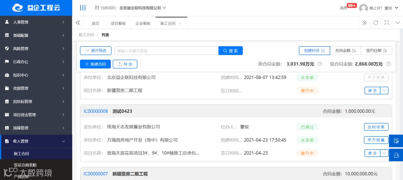403x180 pixels.
Task: Open the user 董俊 dropdown
Action: click(397, 8)
